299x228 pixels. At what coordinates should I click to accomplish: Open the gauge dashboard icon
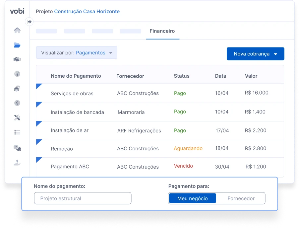17,74
